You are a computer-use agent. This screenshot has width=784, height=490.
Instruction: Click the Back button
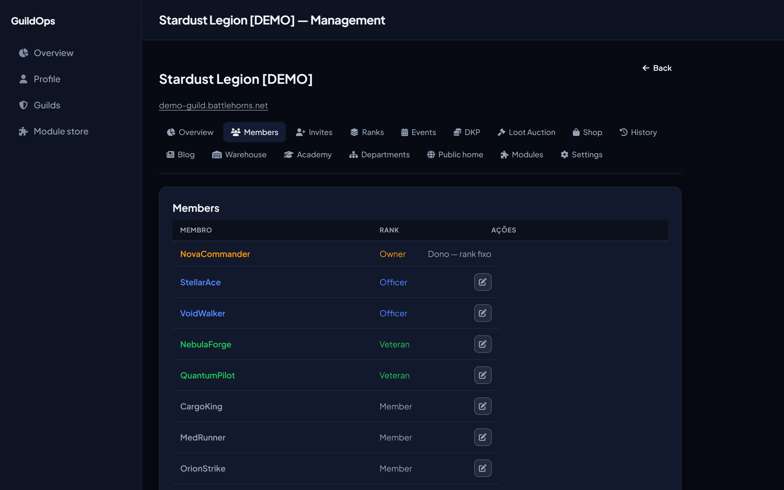[657, 68]
